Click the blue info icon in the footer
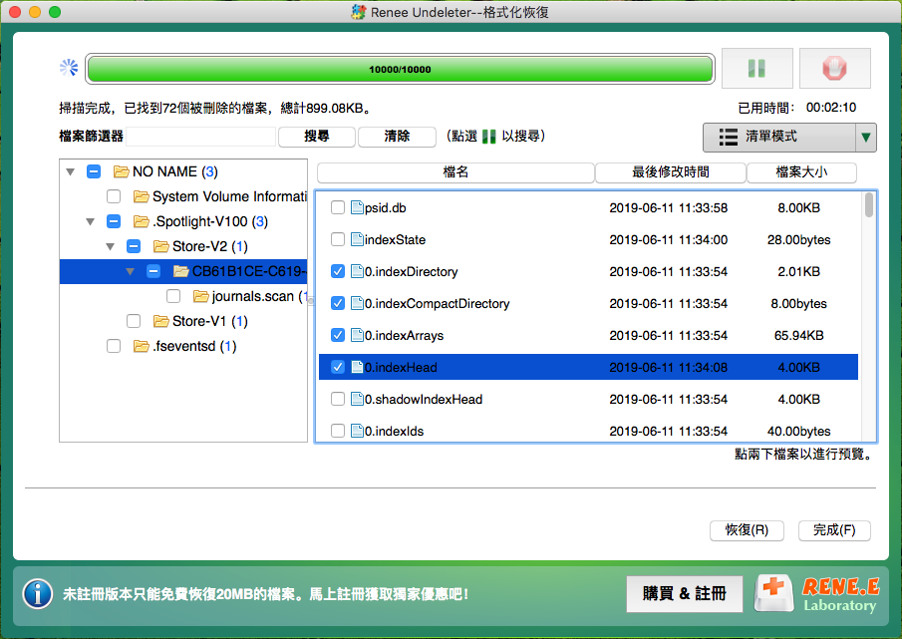The image size is (902, 639). [38, 593]
